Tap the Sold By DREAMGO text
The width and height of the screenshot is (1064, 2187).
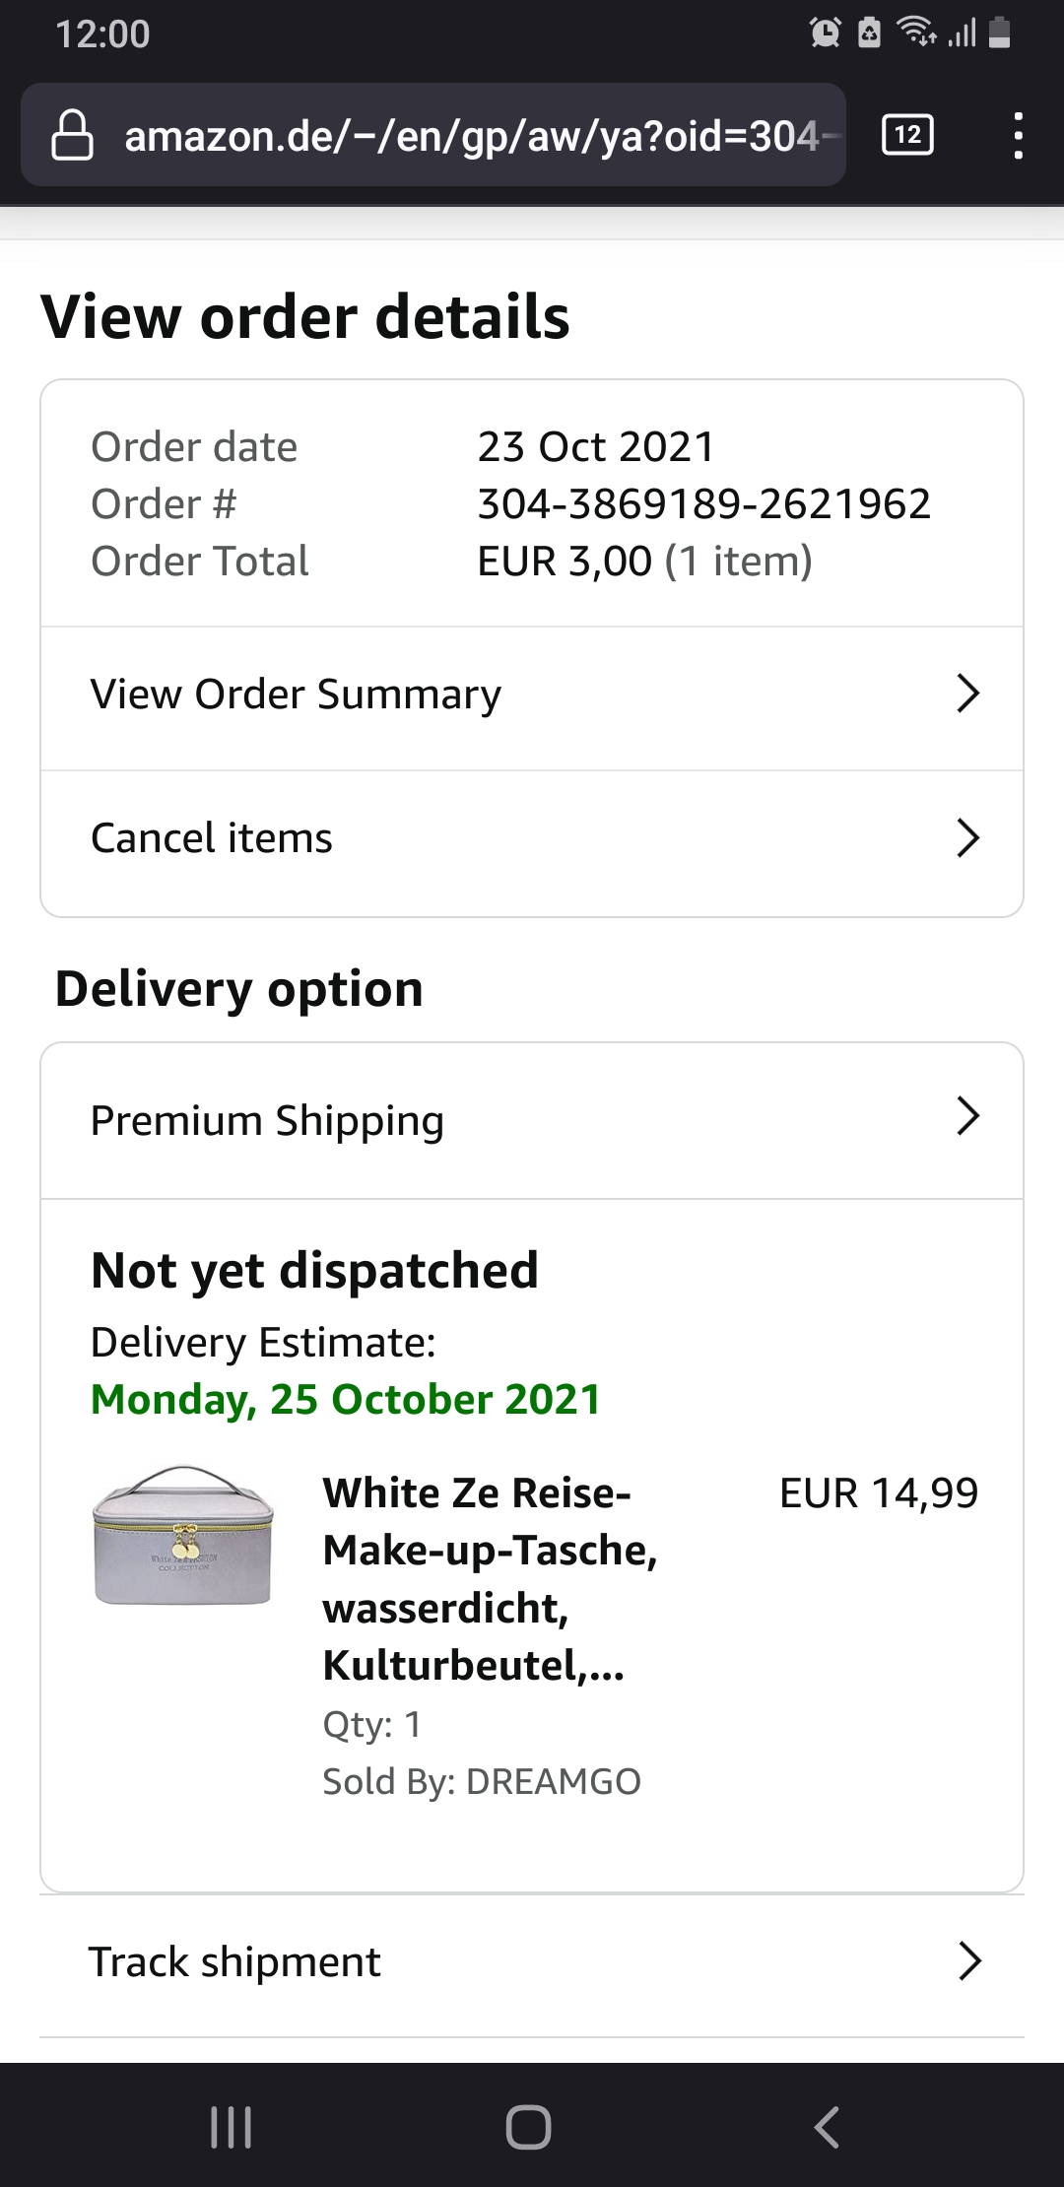click(482, 1781)
